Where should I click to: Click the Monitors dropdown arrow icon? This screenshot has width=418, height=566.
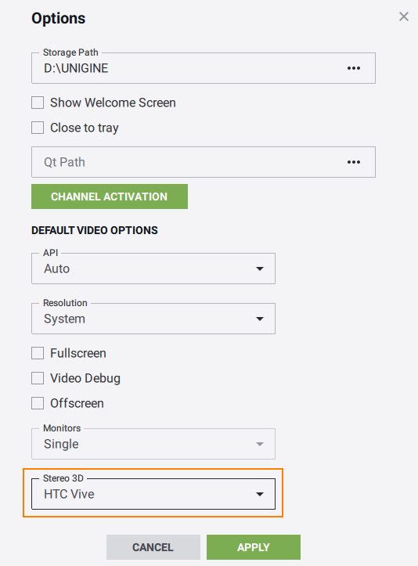click(x=260, y=444)
